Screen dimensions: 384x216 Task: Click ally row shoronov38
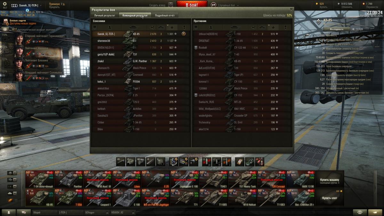(141, 41)
